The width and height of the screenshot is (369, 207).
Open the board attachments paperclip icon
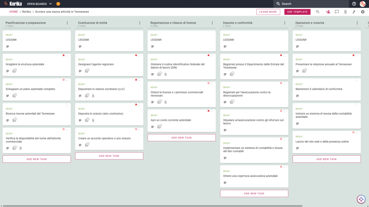point(345,12)
